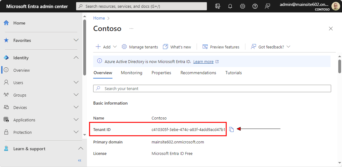Expand the Users menu chevron
This screenshot has width=342, height=167.
point(76,82)
